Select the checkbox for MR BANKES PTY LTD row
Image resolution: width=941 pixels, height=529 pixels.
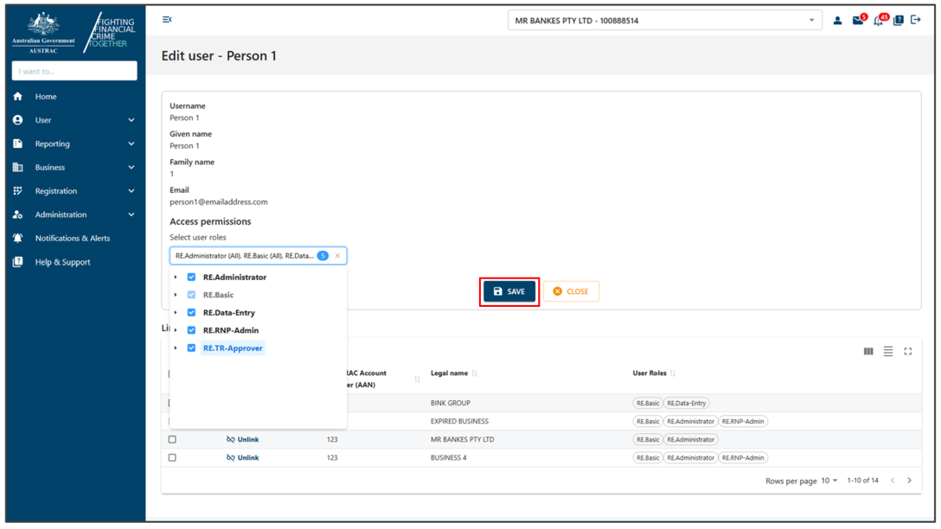171,439
